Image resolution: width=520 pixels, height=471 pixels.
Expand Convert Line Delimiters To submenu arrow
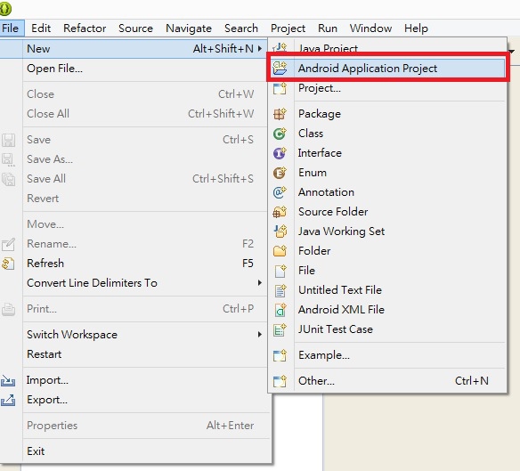[x=260, y=282]
